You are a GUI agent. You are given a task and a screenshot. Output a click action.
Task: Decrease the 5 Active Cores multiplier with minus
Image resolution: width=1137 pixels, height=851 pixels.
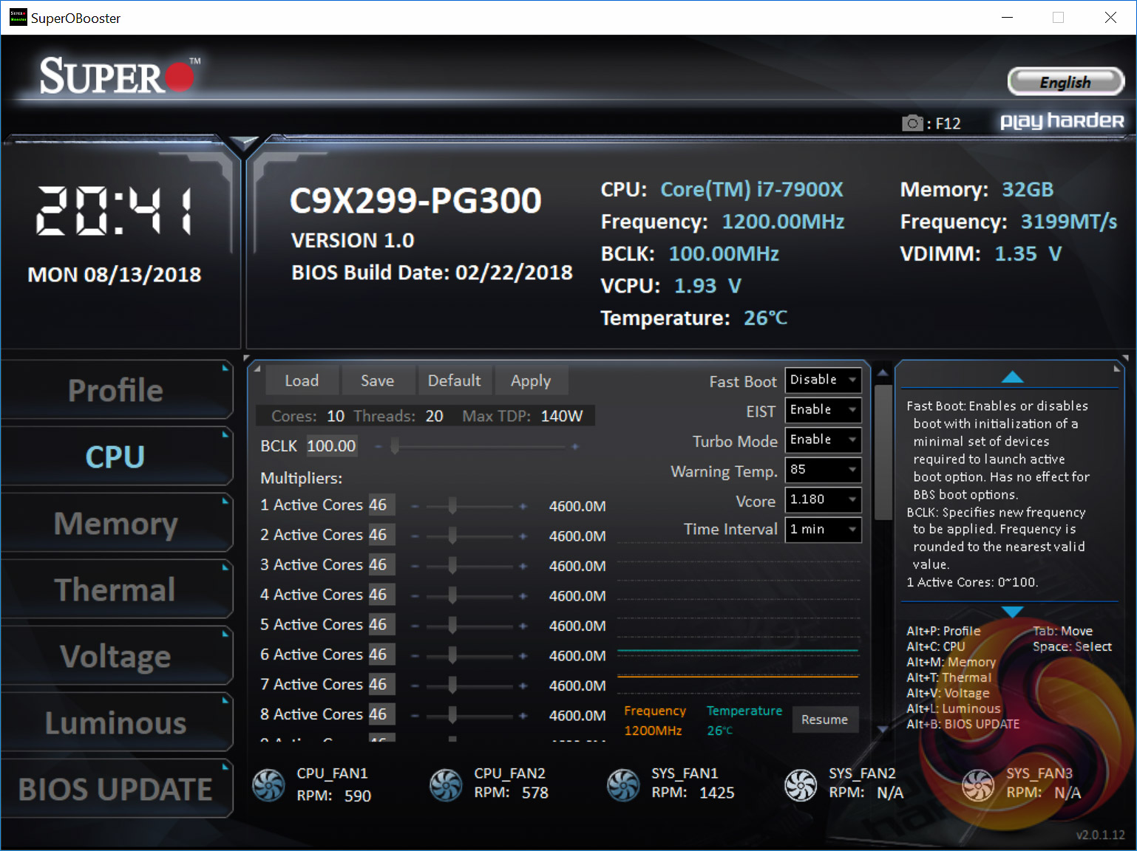(415, 626)
